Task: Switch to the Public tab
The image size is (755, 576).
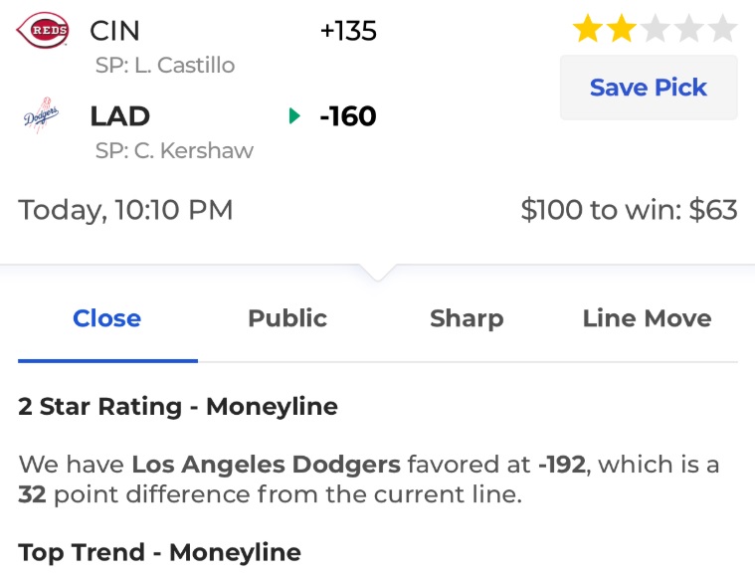Action: click(287, 318)
